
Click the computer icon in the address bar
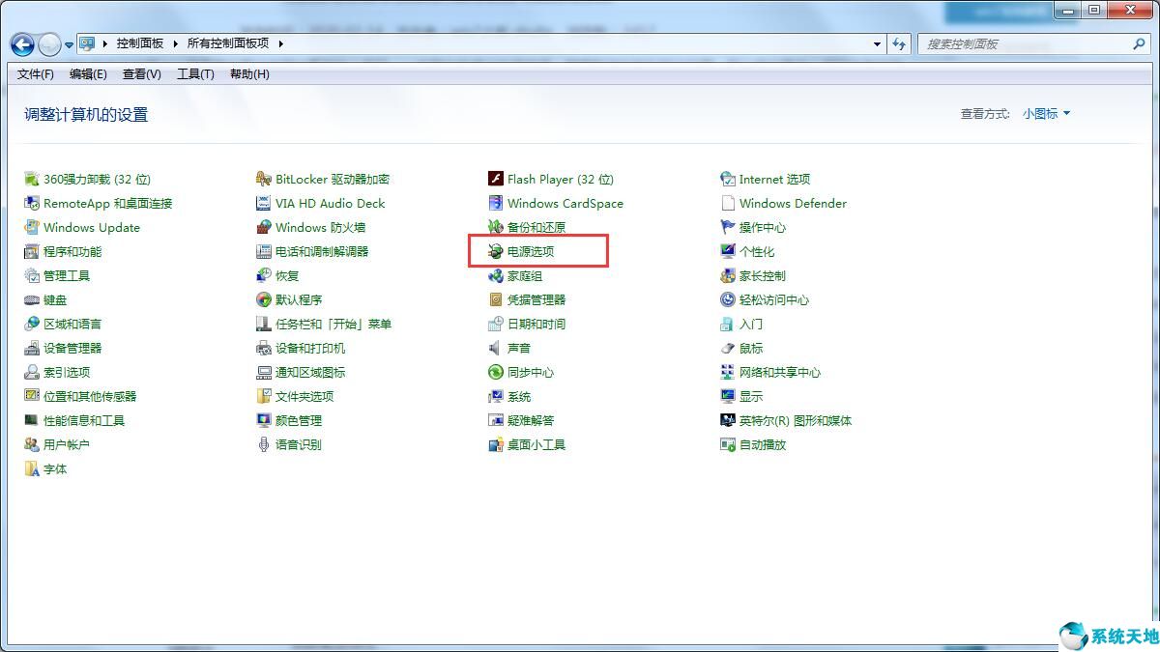[88, 43]
